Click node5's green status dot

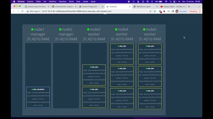click(144, 29)
